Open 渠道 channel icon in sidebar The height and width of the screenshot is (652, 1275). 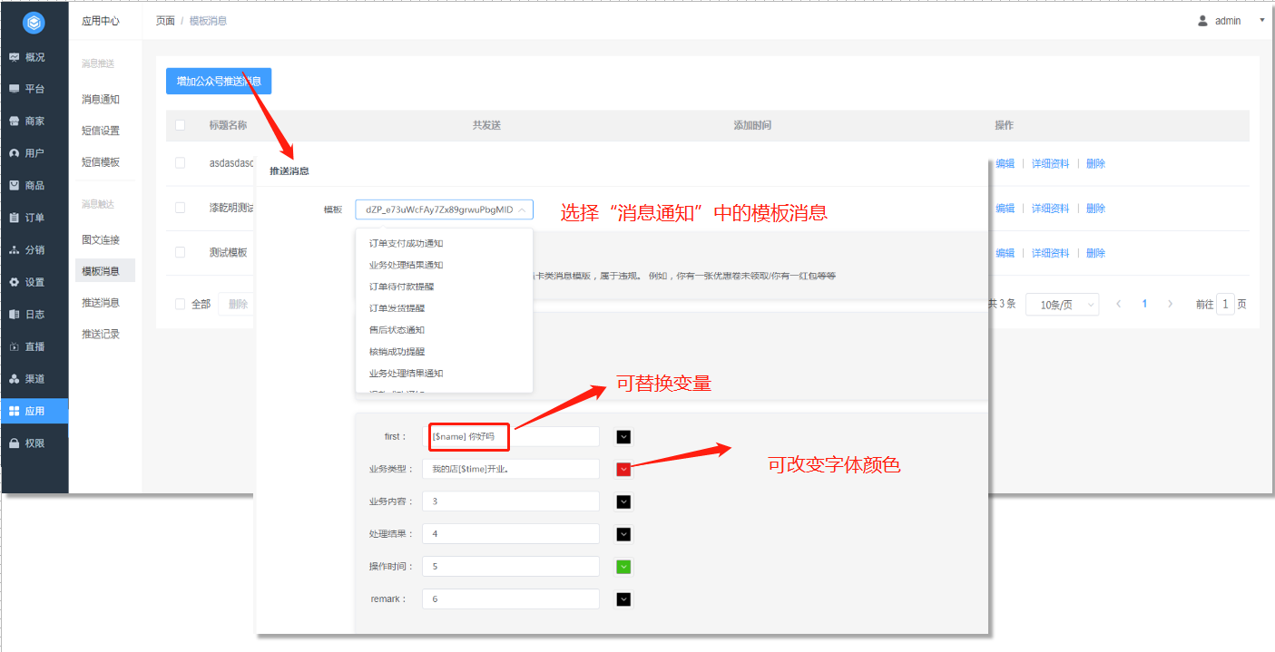15,378
